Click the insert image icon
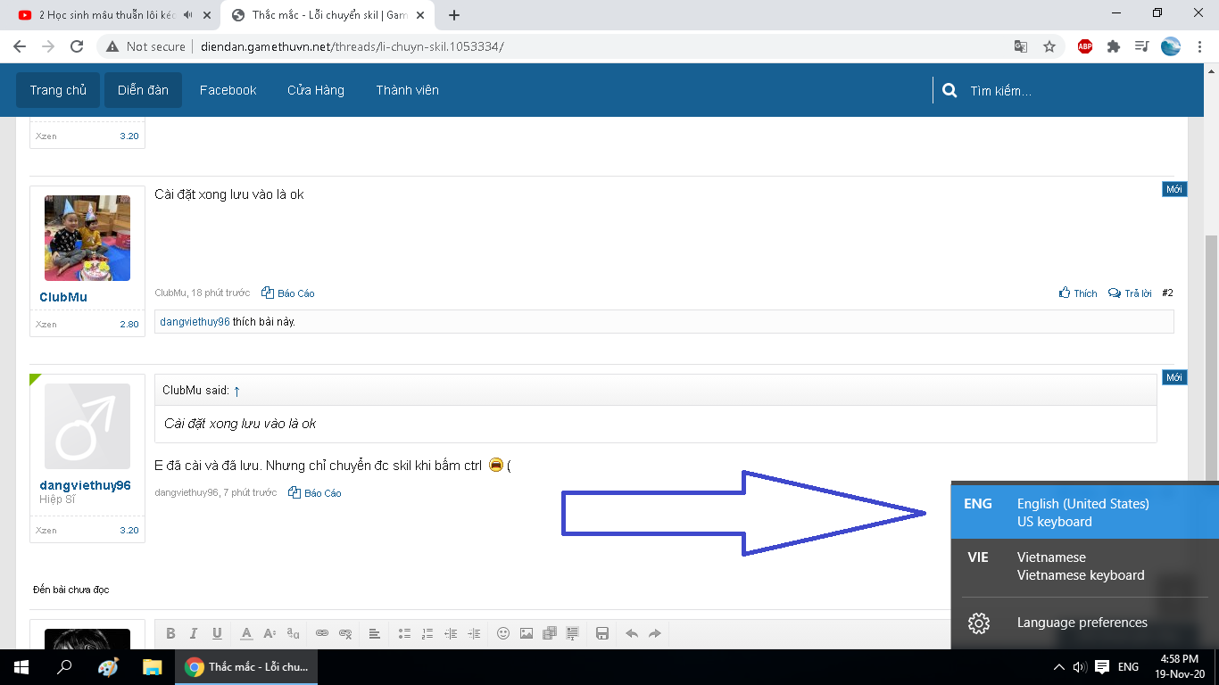Image resolution: width=1219 pixels, height=685 pixels. pos(527,633)
